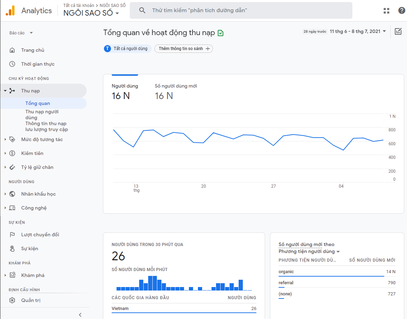Open the Báo cáo menu
This screenshot has width=407, height=319.
tap(20, 33)
